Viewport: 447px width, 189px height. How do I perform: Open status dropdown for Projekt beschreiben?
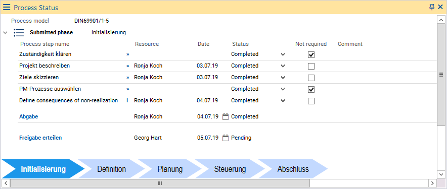point(283,66)
